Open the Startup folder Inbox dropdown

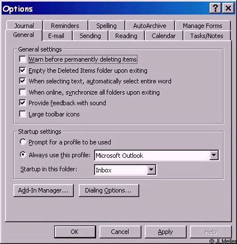click(151, 170)
